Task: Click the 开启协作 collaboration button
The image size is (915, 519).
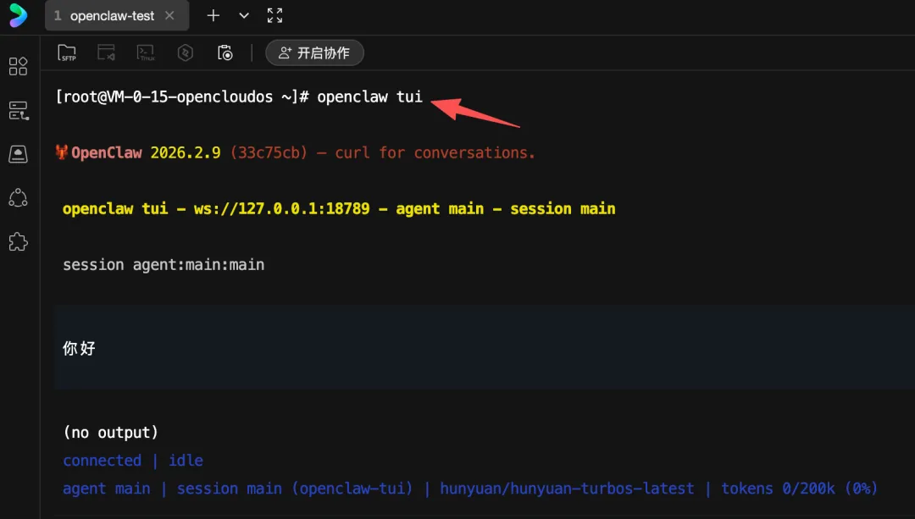Action: (314, 53)
